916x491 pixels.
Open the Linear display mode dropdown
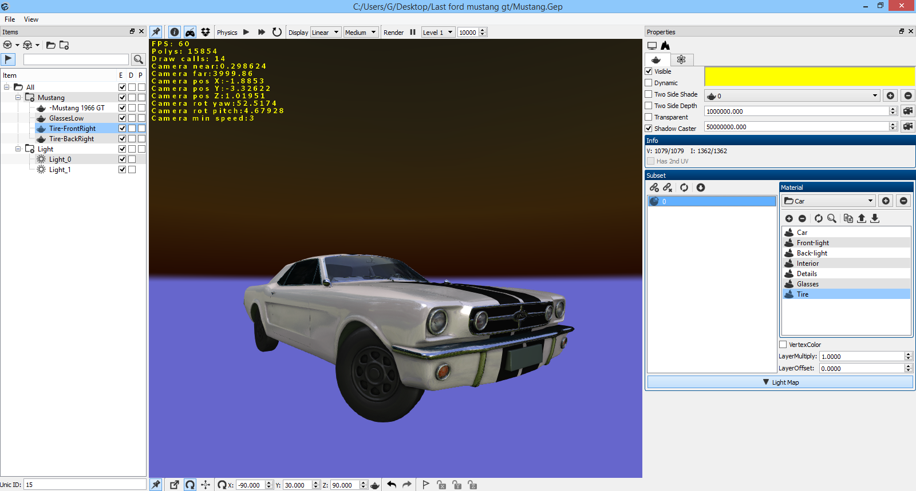(326, 33)
